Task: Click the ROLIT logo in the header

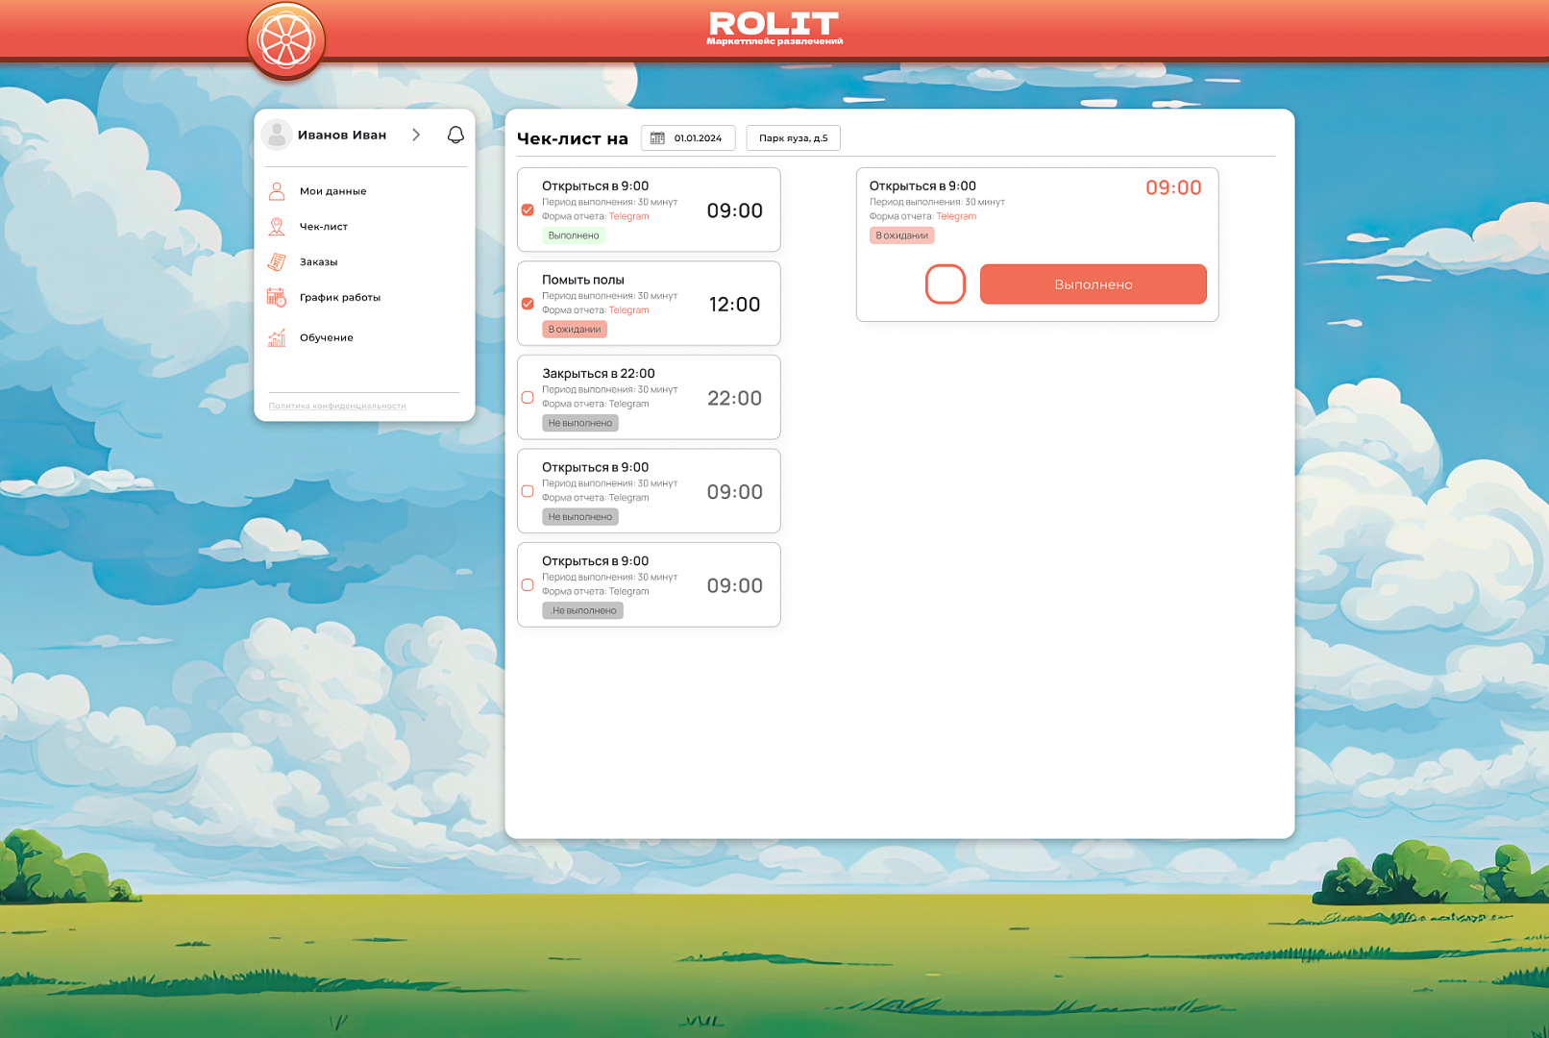Action: click(774, 27)
